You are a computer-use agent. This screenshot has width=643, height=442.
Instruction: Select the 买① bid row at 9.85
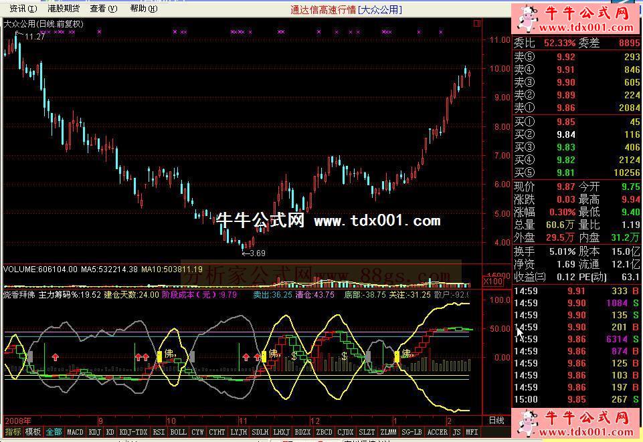(577, 122)
